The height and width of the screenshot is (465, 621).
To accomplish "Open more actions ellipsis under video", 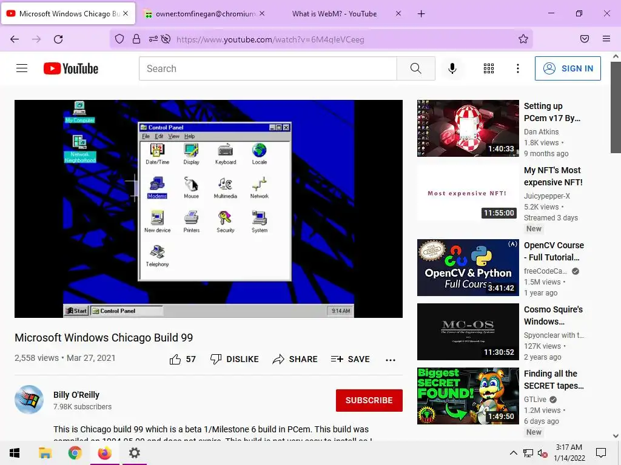I will [x=391, y=360].
